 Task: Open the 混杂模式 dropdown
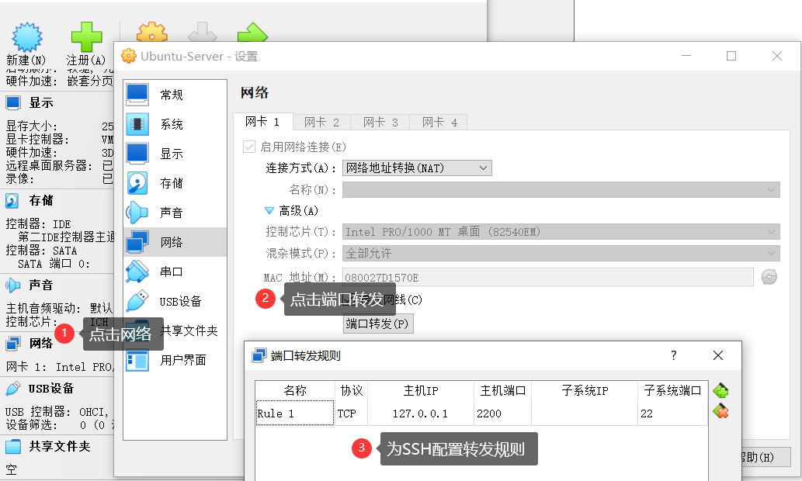(x=561, y=253)
